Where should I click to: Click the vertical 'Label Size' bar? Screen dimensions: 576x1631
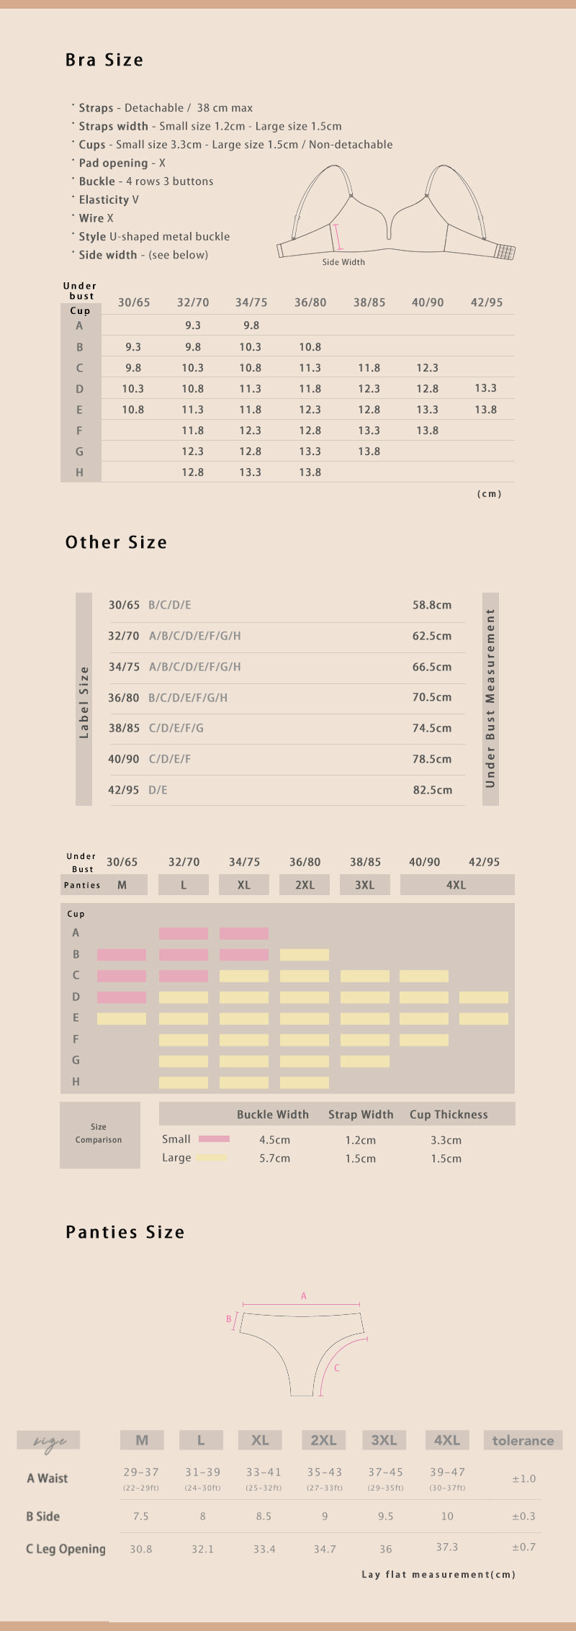tap(84, 698)
